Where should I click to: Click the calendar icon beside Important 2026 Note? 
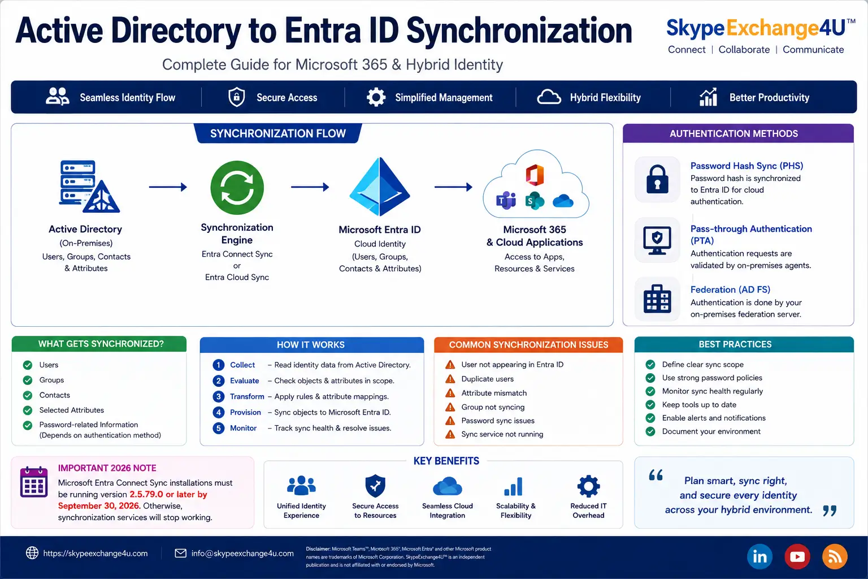click(x=34, y=482)
